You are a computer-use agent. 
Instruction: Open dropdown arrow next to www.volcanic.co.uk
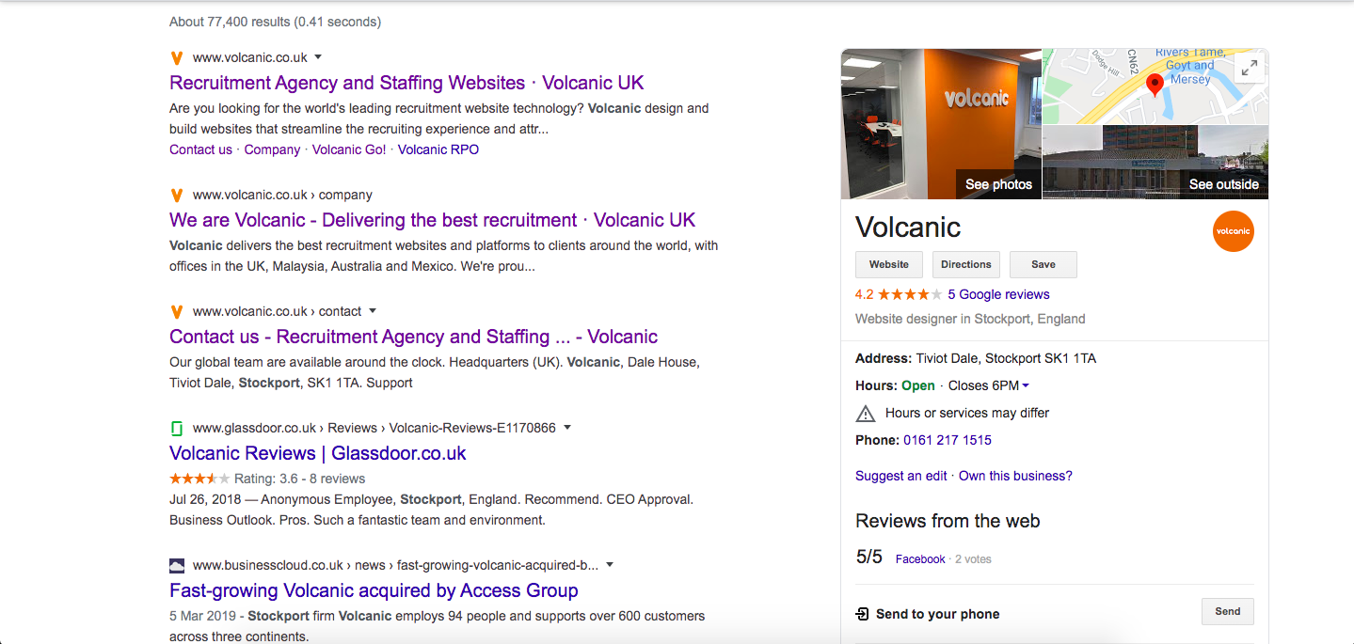pyautogui.click(x=318, y=57)
